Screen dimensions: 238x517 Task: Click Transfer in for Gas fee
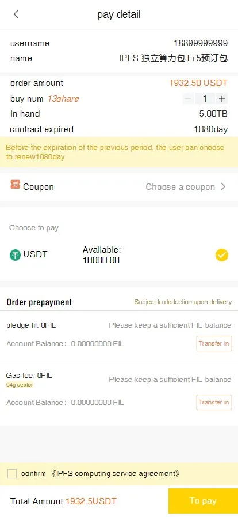click(214, 402)
